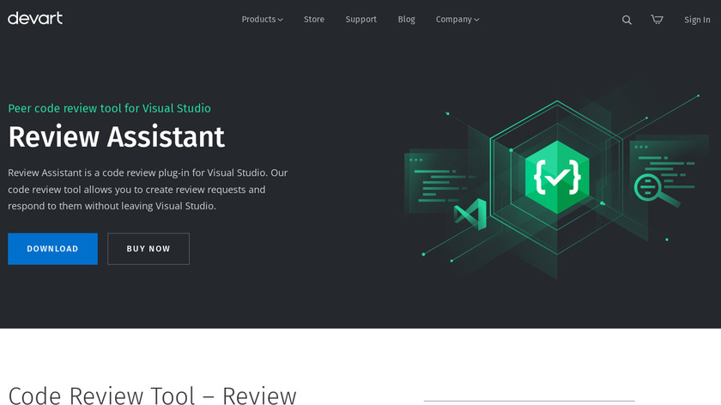Open the Blog menu item
Image resolution: width=721 pixels, height=405 pixels.
click(x=406, y=20)
